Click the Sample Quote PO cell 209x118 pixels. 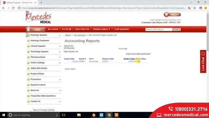tap(94, 61)
